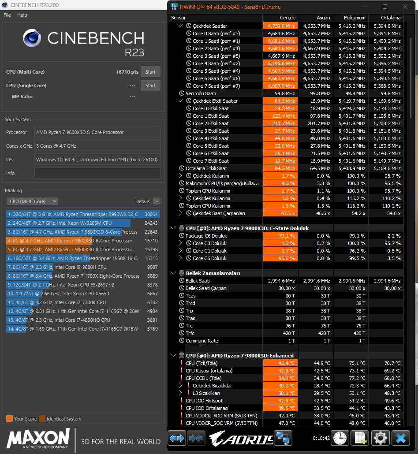Open the CPU (Multi Core) ranking dropdown

[32, 201]
